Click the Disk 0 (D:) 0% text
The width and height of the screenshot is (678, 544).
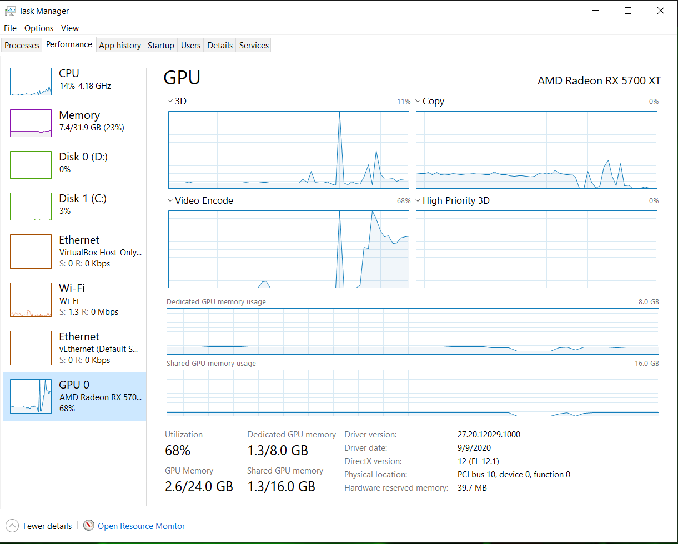pos(65,169)
